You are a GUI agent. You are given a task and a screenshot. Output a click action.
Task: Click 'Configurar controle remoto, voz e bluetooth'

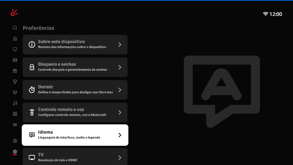(72, 115)
